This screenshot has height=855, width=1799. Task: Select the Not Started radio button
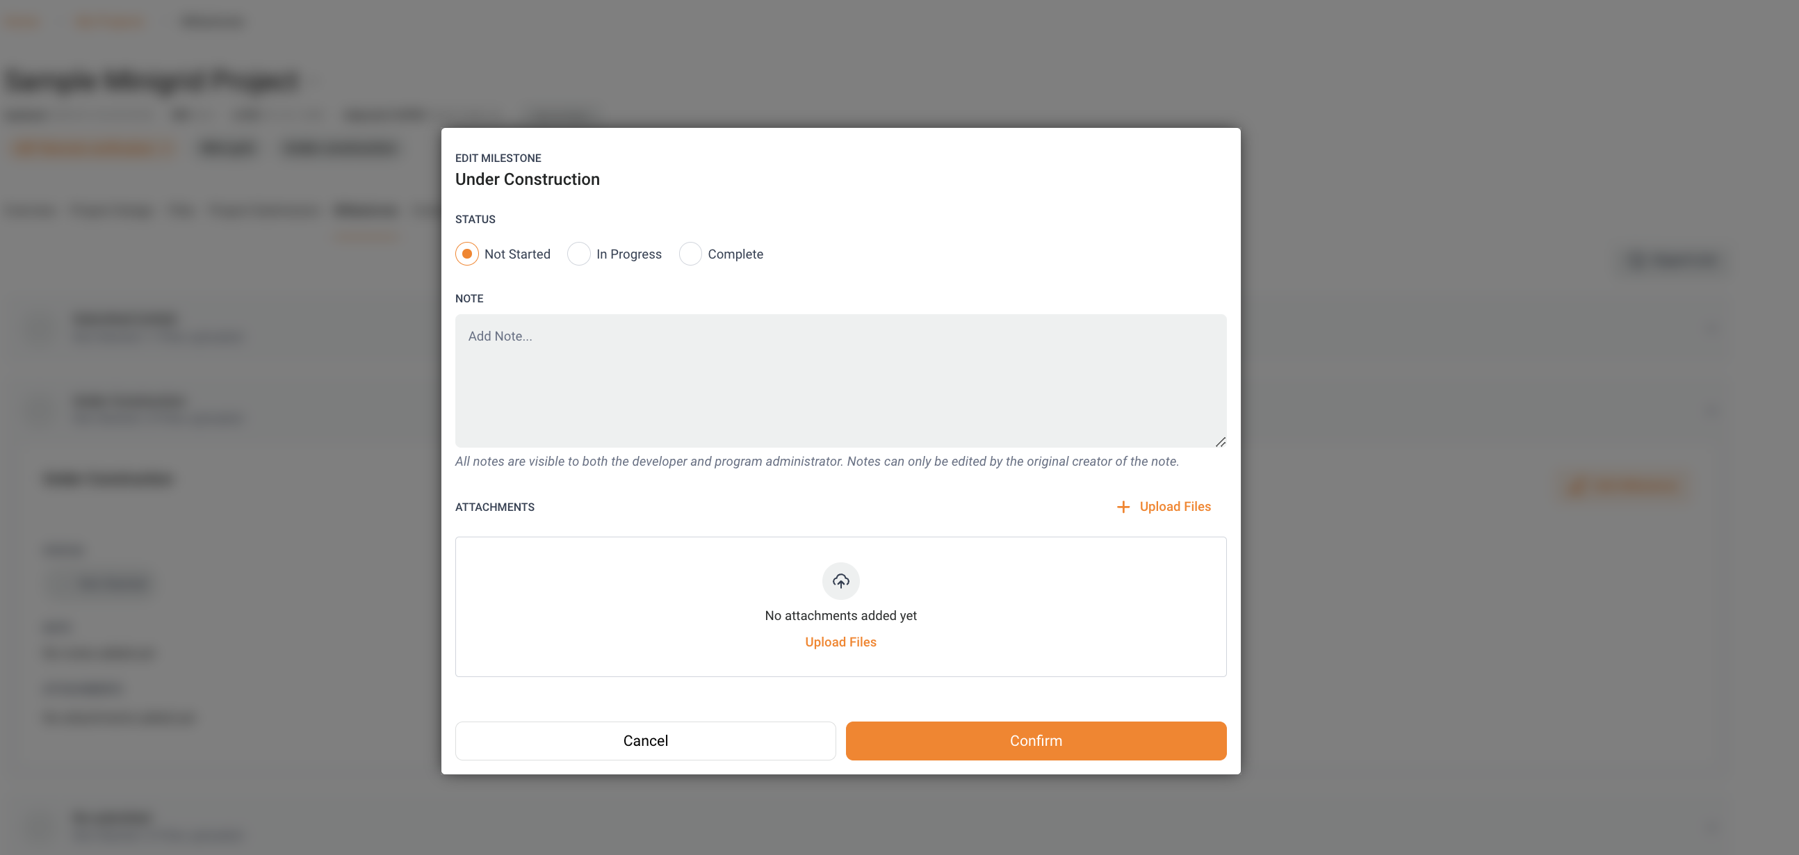(466, 254)
